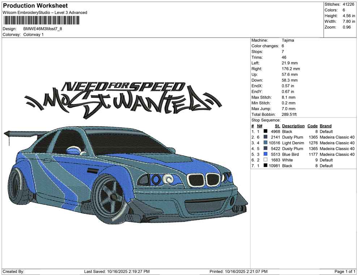
Task: Click the black swatch in stop row 1
Action: [265, 131]
